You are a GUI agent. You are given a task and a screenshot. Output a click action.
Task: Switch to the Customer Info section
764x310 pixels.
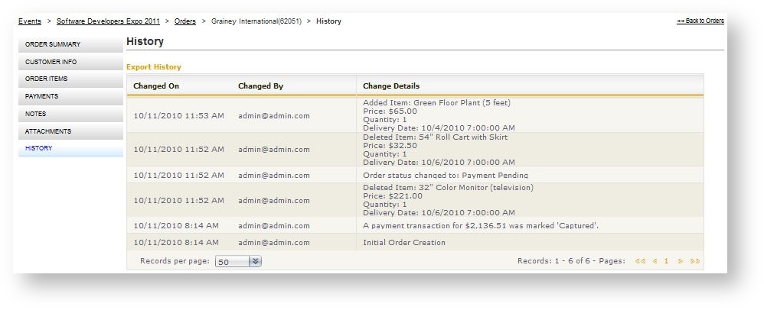(x=70, y=62)
